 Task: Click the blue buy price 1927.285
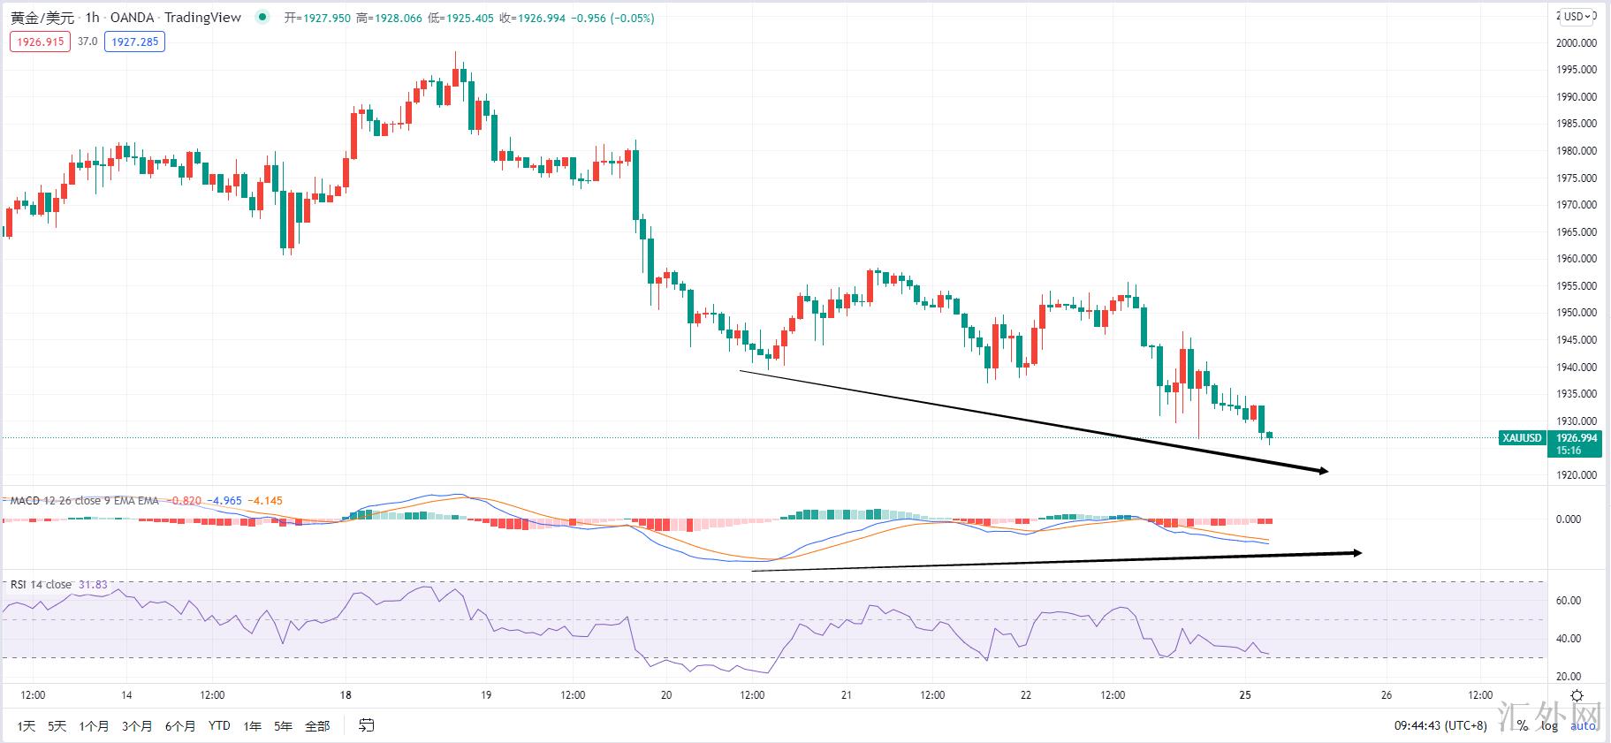[x=134, y=42]
